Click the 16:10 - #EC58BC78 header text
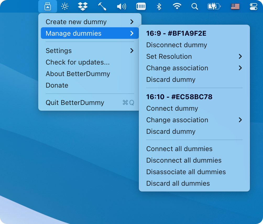Image resolution: width=263 pixels, height=224 pixels. [179, 97]
